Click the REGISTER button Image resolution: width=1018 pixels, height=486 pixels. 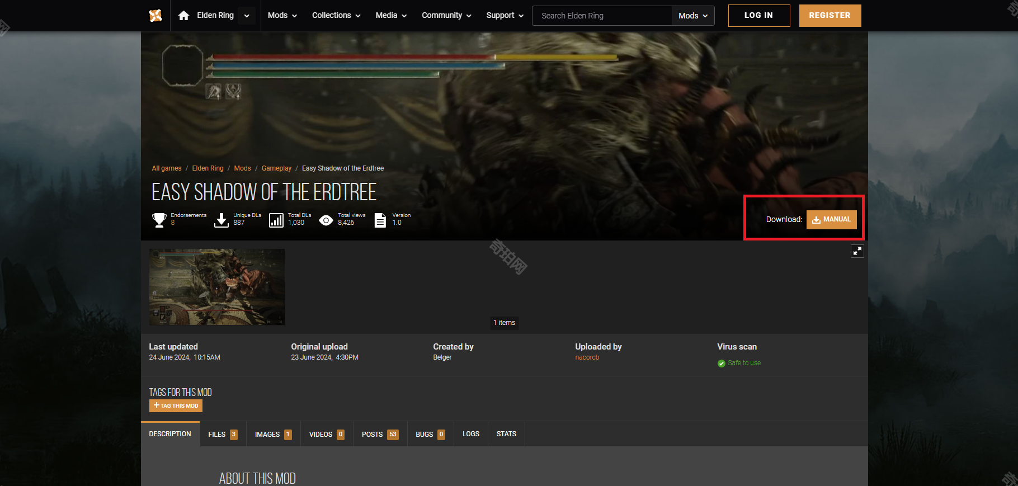tap(830, 16)
